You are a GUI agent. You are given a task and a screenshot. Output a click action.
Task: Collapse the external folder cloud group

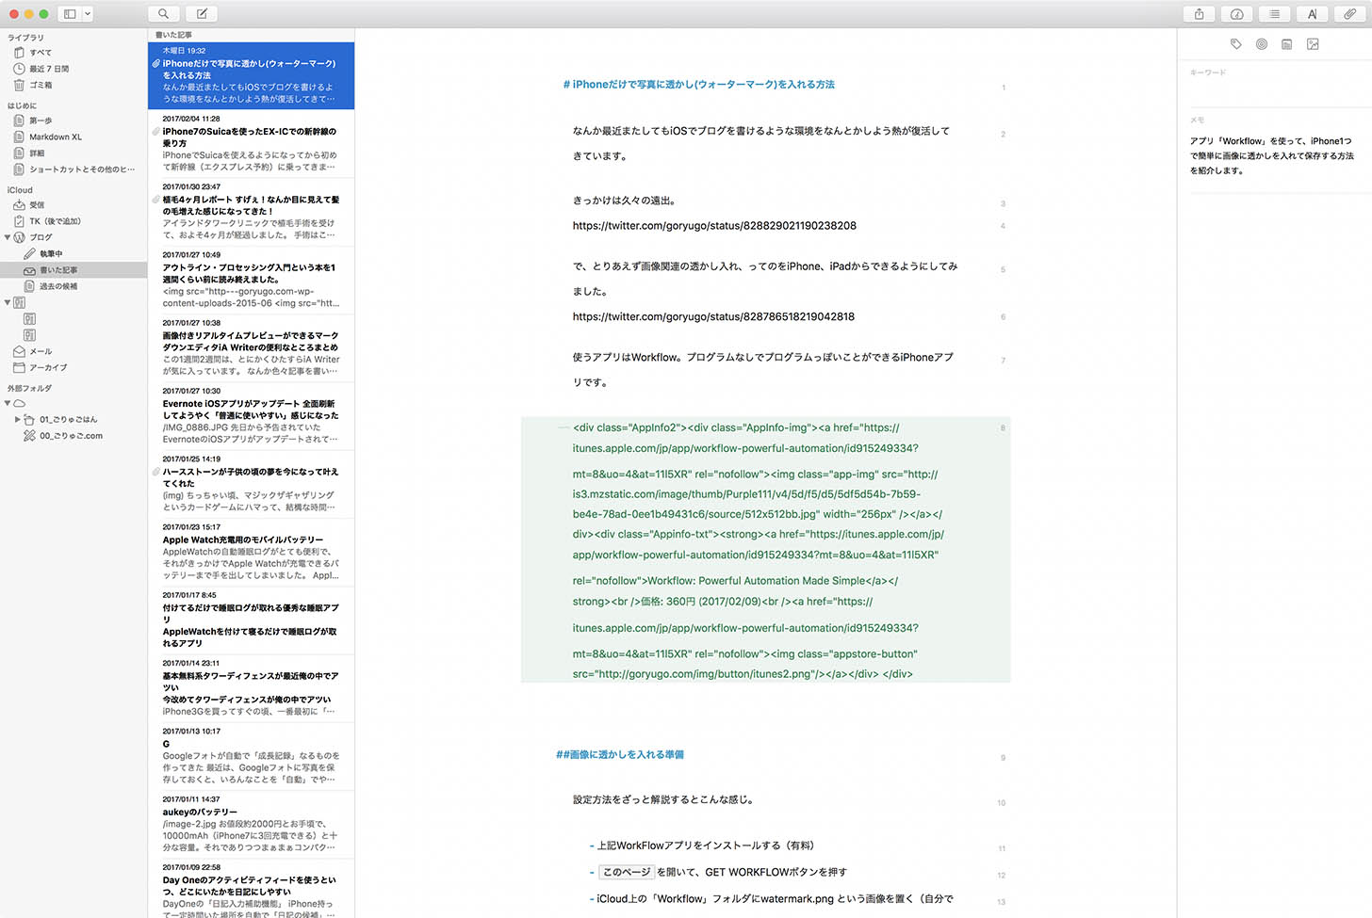(8, 403)
